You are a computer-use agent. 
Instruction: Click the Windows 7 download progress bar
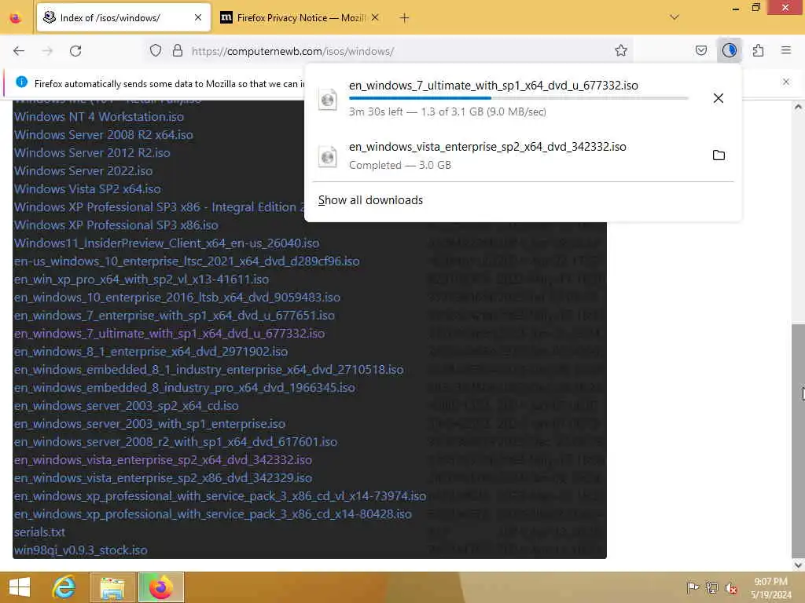click(x=518, y=98)
